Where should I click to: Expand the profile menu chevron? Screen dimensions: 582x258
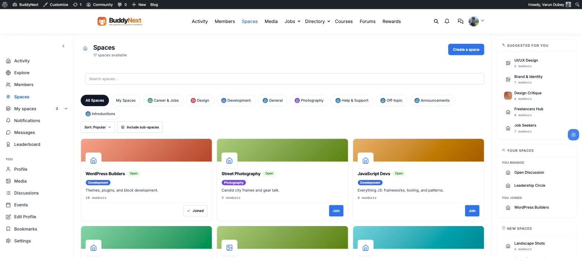pos(483,21)
